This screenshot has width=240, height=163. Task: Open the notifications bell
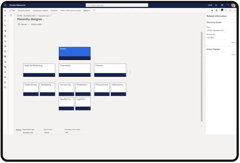click(x=216, y=5)
